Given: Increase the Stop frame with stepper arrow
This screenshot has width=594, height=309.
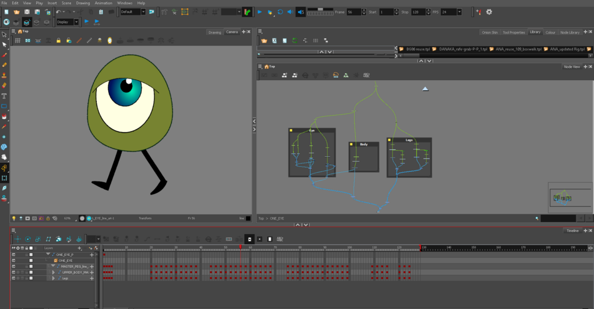Looking at the screenshot, I should click(x=428, y=11).
